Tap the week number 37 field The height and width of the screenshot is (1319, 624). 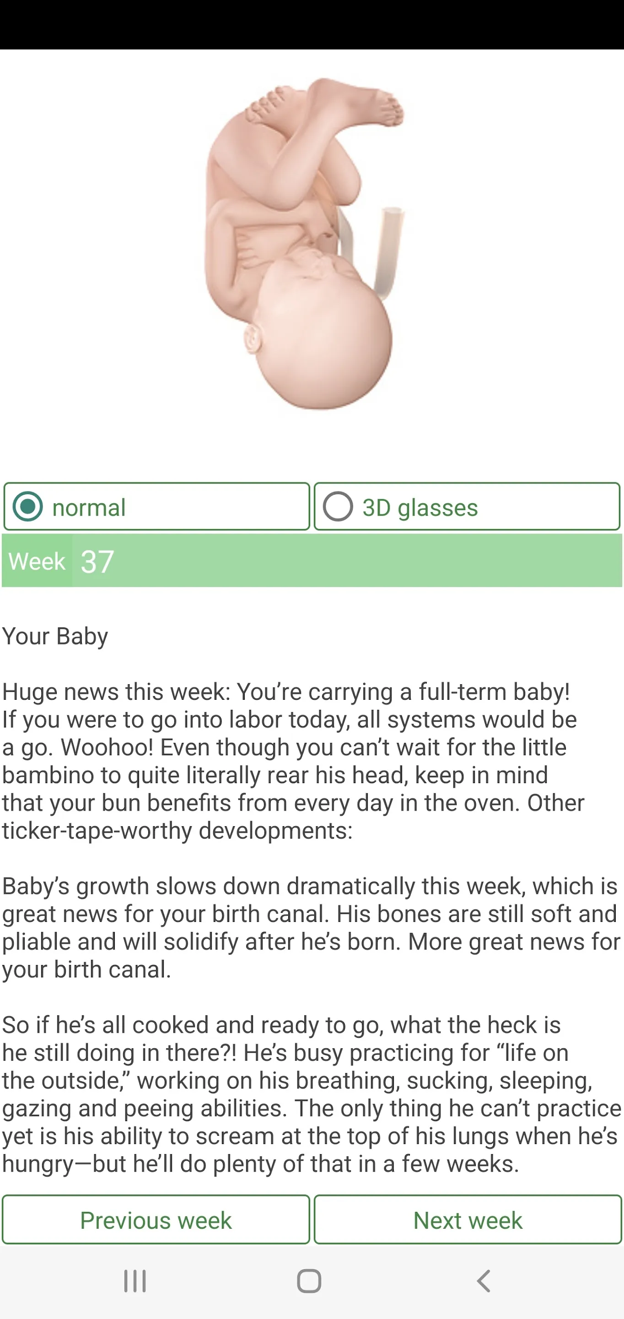point(347,561)
